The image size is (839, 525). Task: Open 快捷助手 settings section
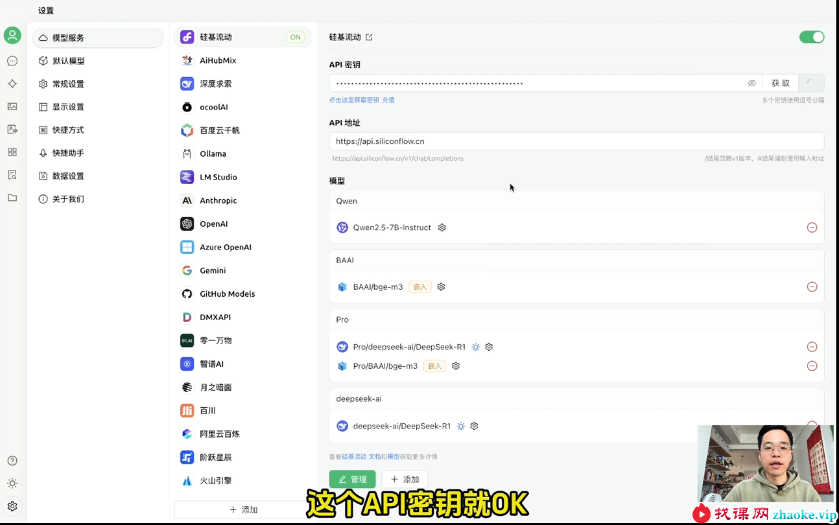pos(98,153)
